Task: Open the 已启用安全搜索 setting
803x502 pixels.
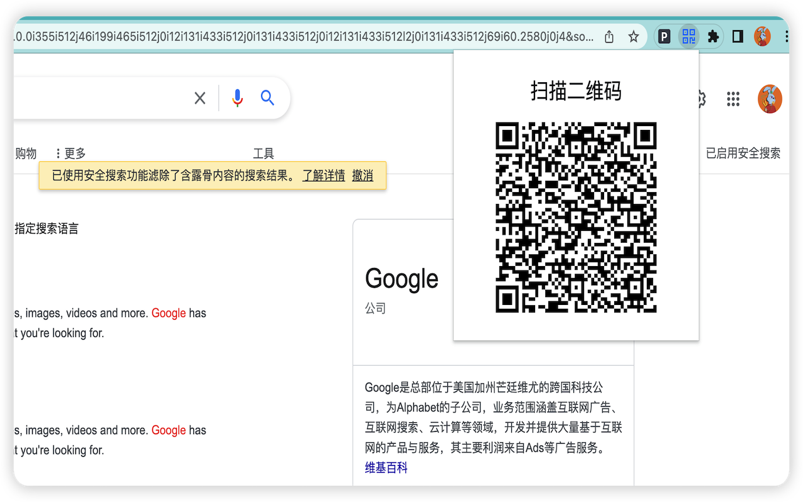Action: pos(743,153)
